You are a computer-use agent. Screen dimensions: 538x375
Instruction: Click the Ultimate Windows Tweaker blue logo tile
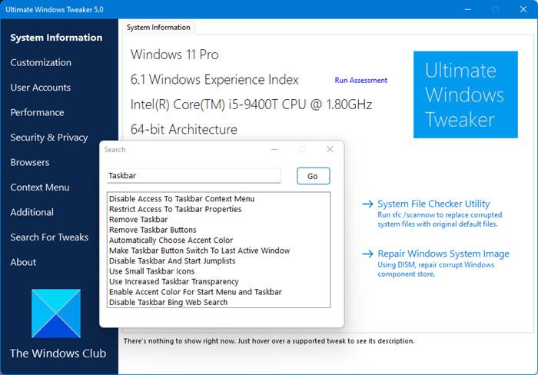coord(465,95)
